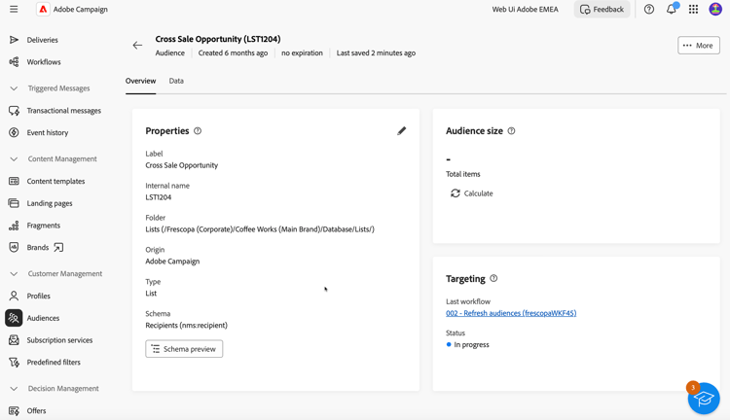Show the Audience size info tooltip
730x420 pixels.
click(511, 130)
